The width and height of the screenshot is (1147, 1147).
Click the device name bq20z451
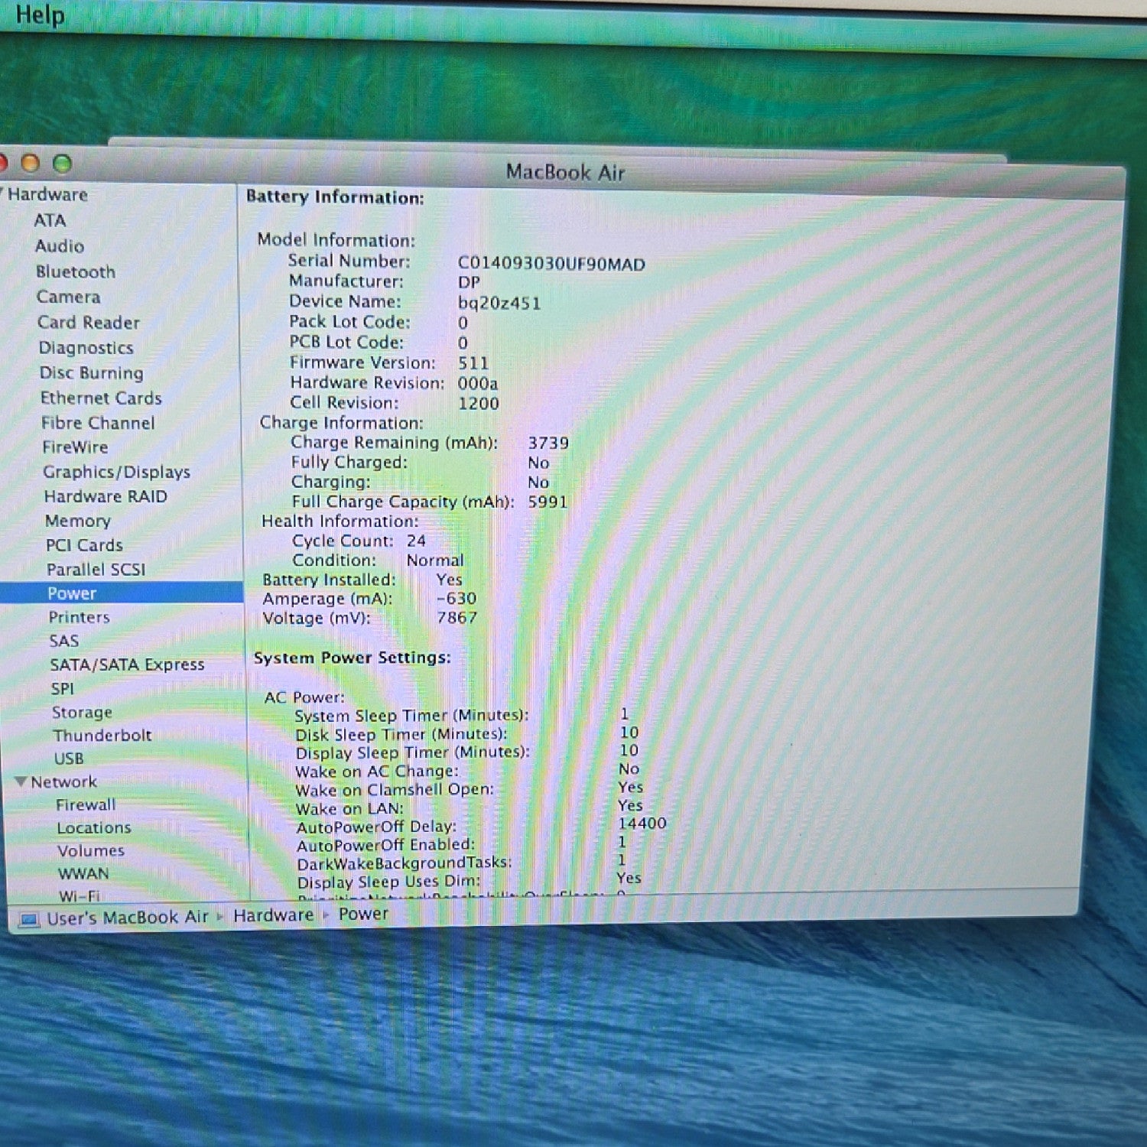499,304
